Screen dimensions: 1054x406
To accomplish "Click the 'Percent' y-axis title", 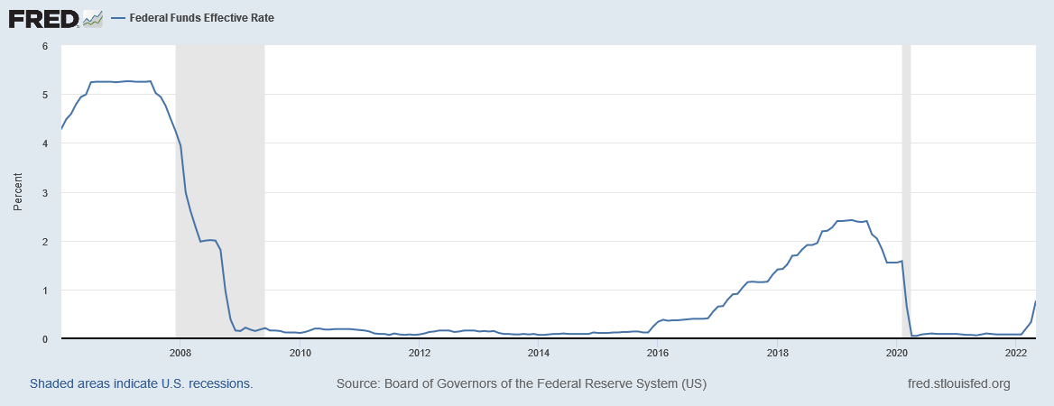I will (18, 192).
